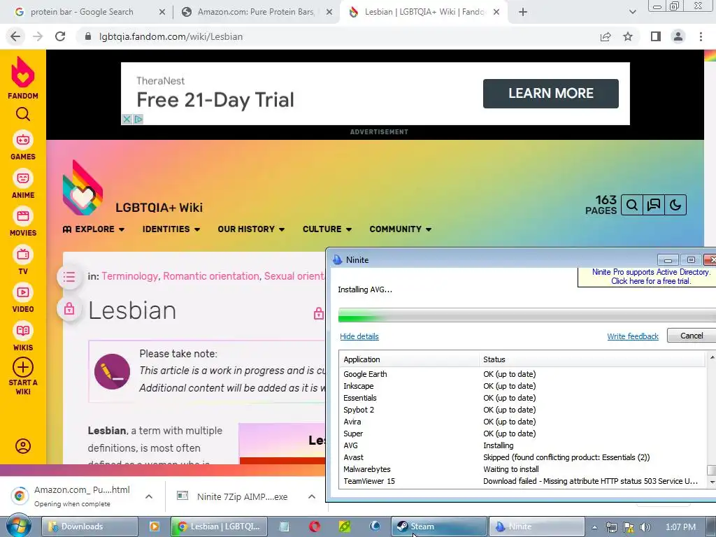This screenshot has height=537, width=716.
Task: Select the Lesbian LGBTQIA+ Wiki tab
Action: coord(422,12)
